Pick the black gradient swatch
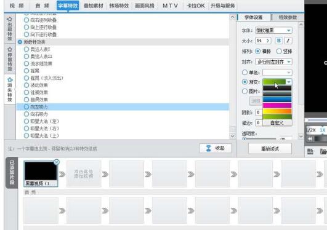Screen dimensions: 327x230 pos(277,88)
